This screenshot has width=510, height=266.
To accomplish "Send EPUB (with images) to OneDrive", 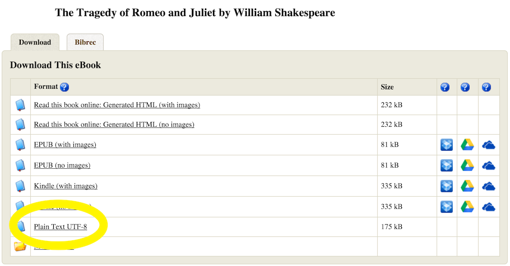I will point(489,145).
